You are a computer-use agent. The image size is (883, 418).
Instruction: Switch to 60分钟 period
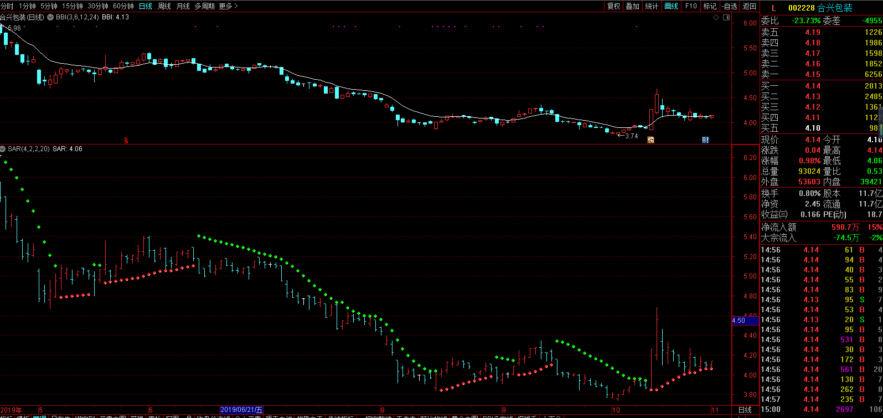pyautogui.click(x=123, y=6)
